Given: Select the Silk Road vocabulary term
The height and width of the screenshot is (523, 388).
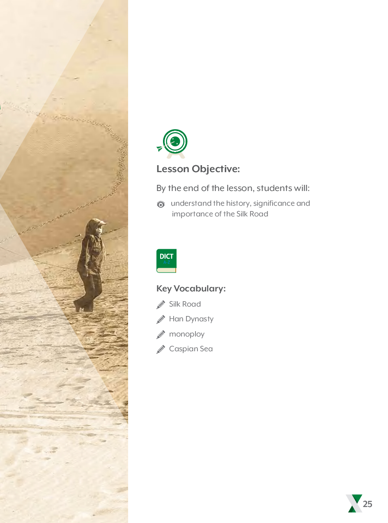Looking at the screenshot, I should pyautogui.click(x=185, y=304).
